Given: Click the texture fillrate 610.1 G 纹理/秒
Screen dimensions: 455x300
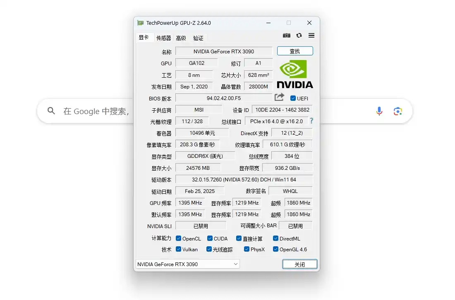Looking at the screenshot, I should pyautogui.click(x=287, y=144).
